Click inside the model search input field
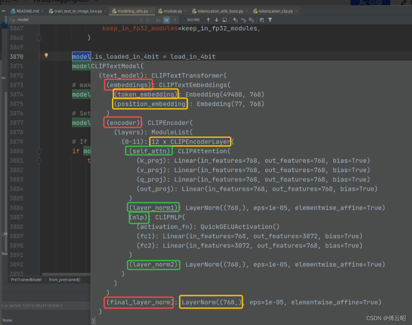 (x=59, y=19)
